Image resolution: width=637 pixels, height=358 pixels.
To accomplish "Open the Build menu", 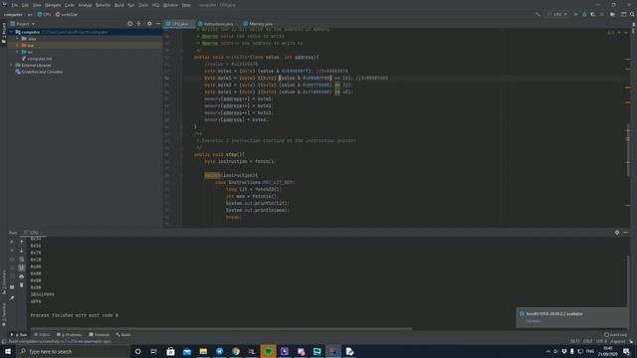I will pos(119,5).
